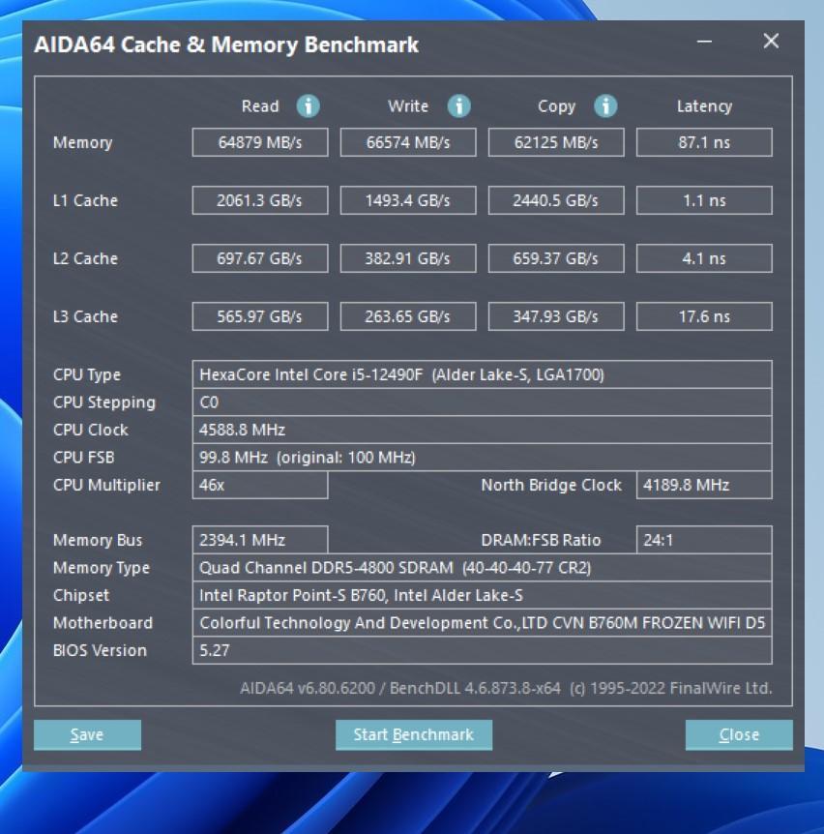Click the AIDA64 Cache & Memory Benchmark title
824x834 pixels.
click(x=226, y=45)
